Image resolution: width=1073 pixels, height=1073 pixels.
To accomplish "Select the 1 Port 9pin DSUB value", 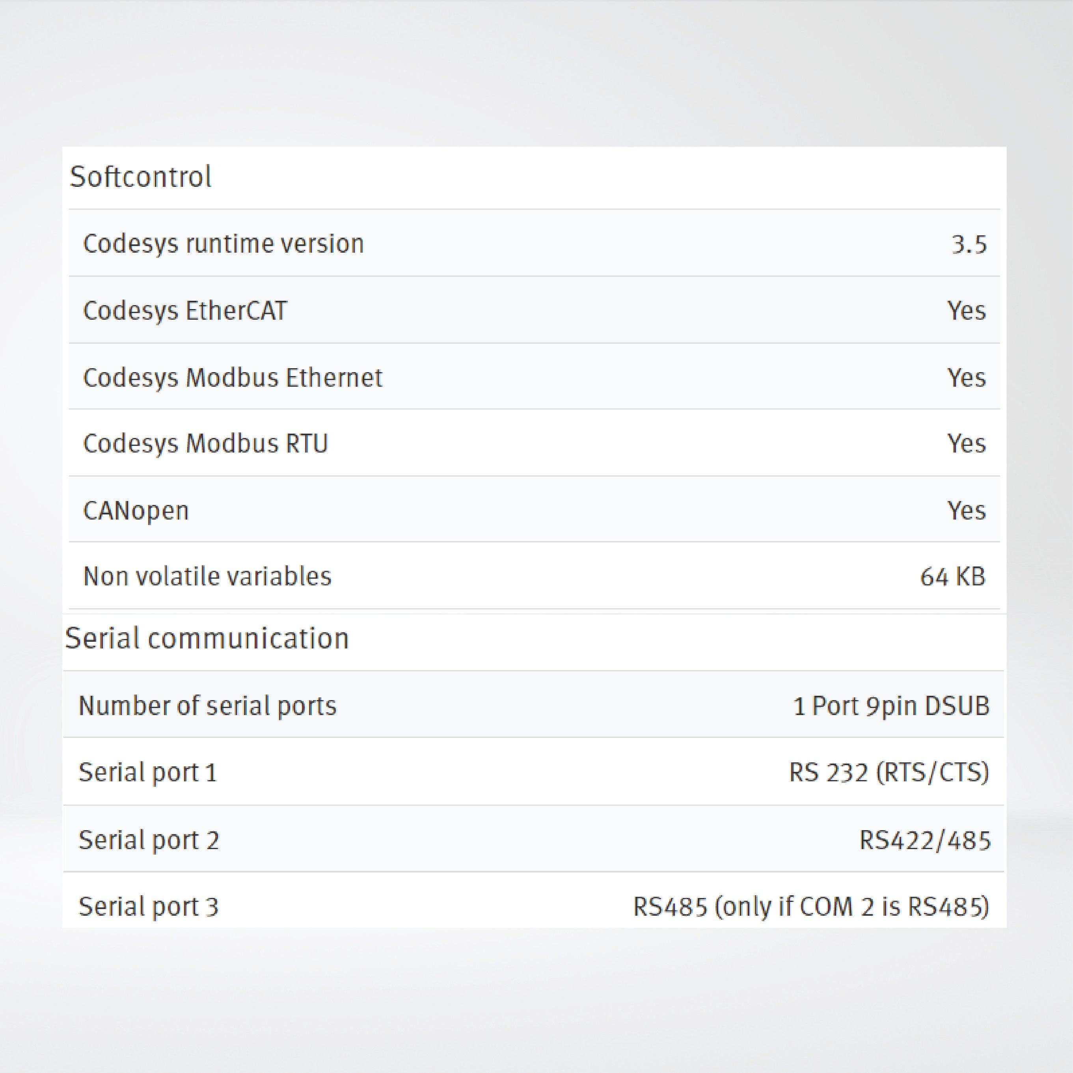I will tap(891, 706).
